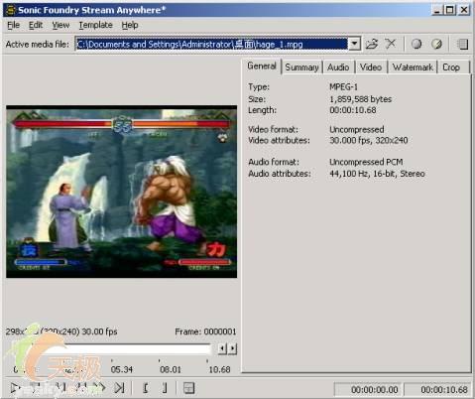This screenshot has width=475, height=399.
Task: Minimize the Stream Anywhere window
Action: coord(437,10)
